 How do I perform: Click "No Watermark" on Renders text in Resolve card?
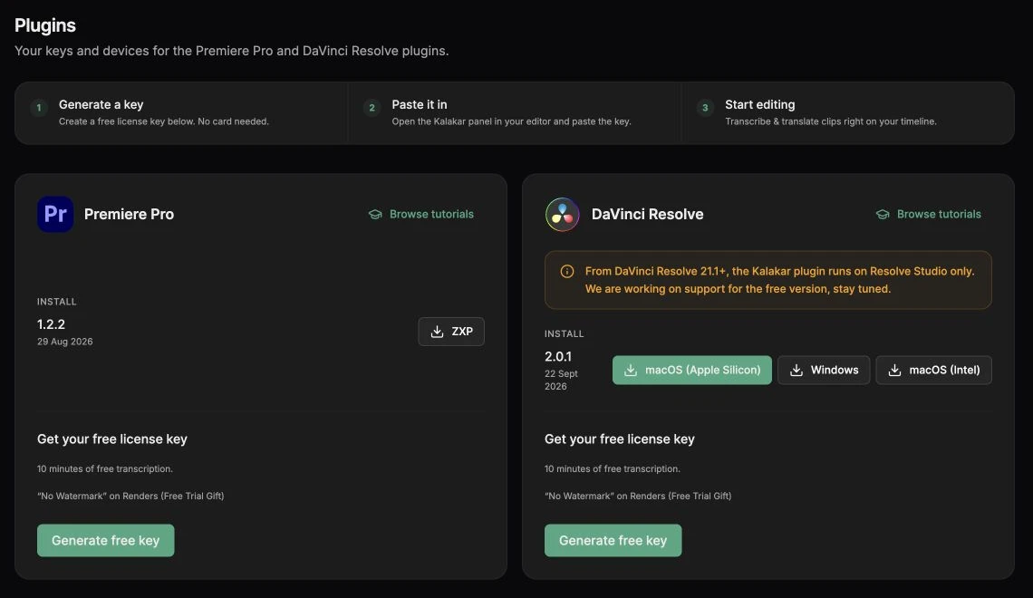(x=638, y=496)
